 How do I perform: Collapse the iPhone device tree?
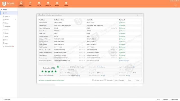[2, 9]
